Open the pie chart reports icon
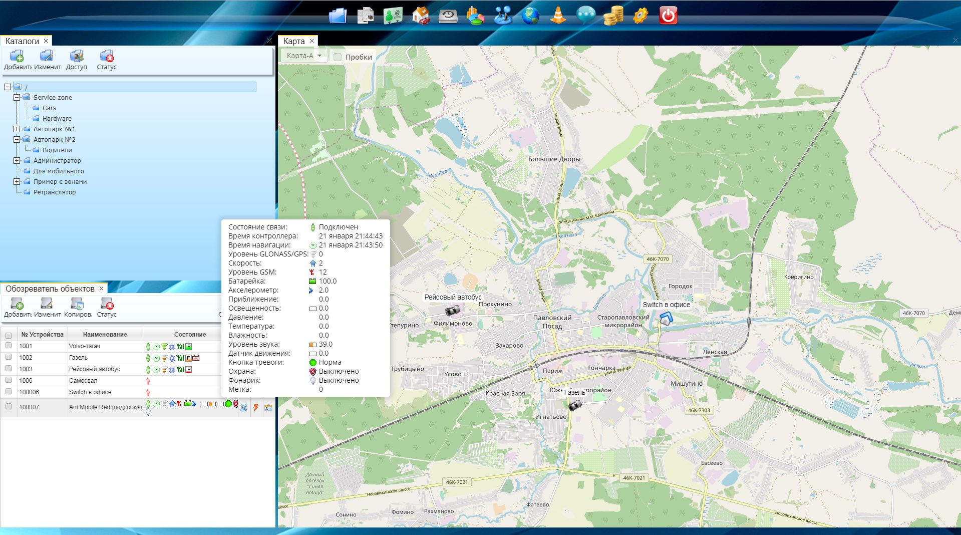 point(475,16)
